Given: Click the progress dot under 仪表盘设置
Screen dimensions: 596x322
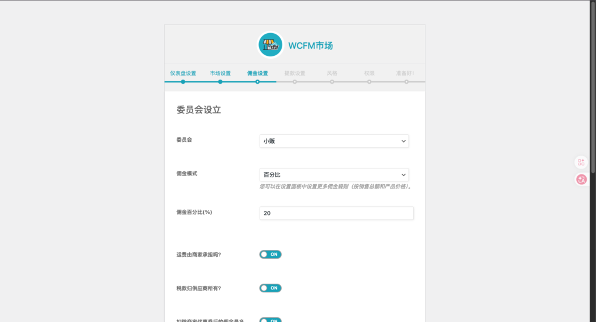Looking at the screenshot, I should click(183, 81).
